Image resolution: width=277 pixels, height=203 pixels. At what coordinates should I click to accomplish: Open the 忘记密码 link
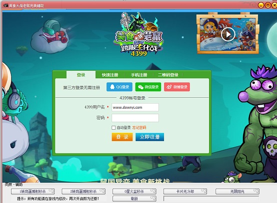pyautogui.click(x=139, y=128)
